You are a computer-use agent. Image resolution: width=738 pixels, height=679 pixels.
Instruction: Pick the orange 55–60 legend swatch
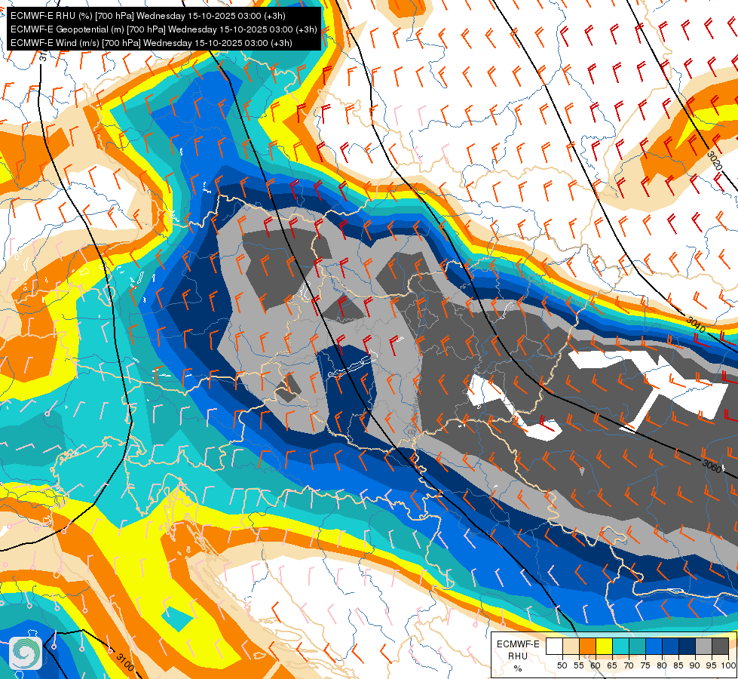coord(587,646)
